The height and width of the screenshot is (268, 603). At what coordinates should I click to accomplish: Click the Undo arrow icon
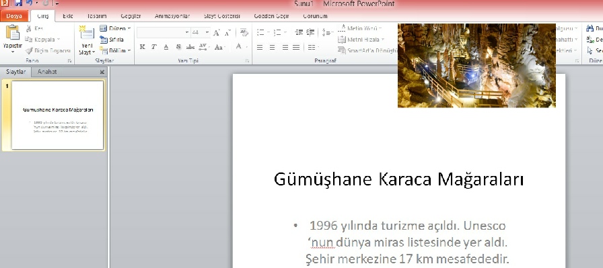(29, 3)
